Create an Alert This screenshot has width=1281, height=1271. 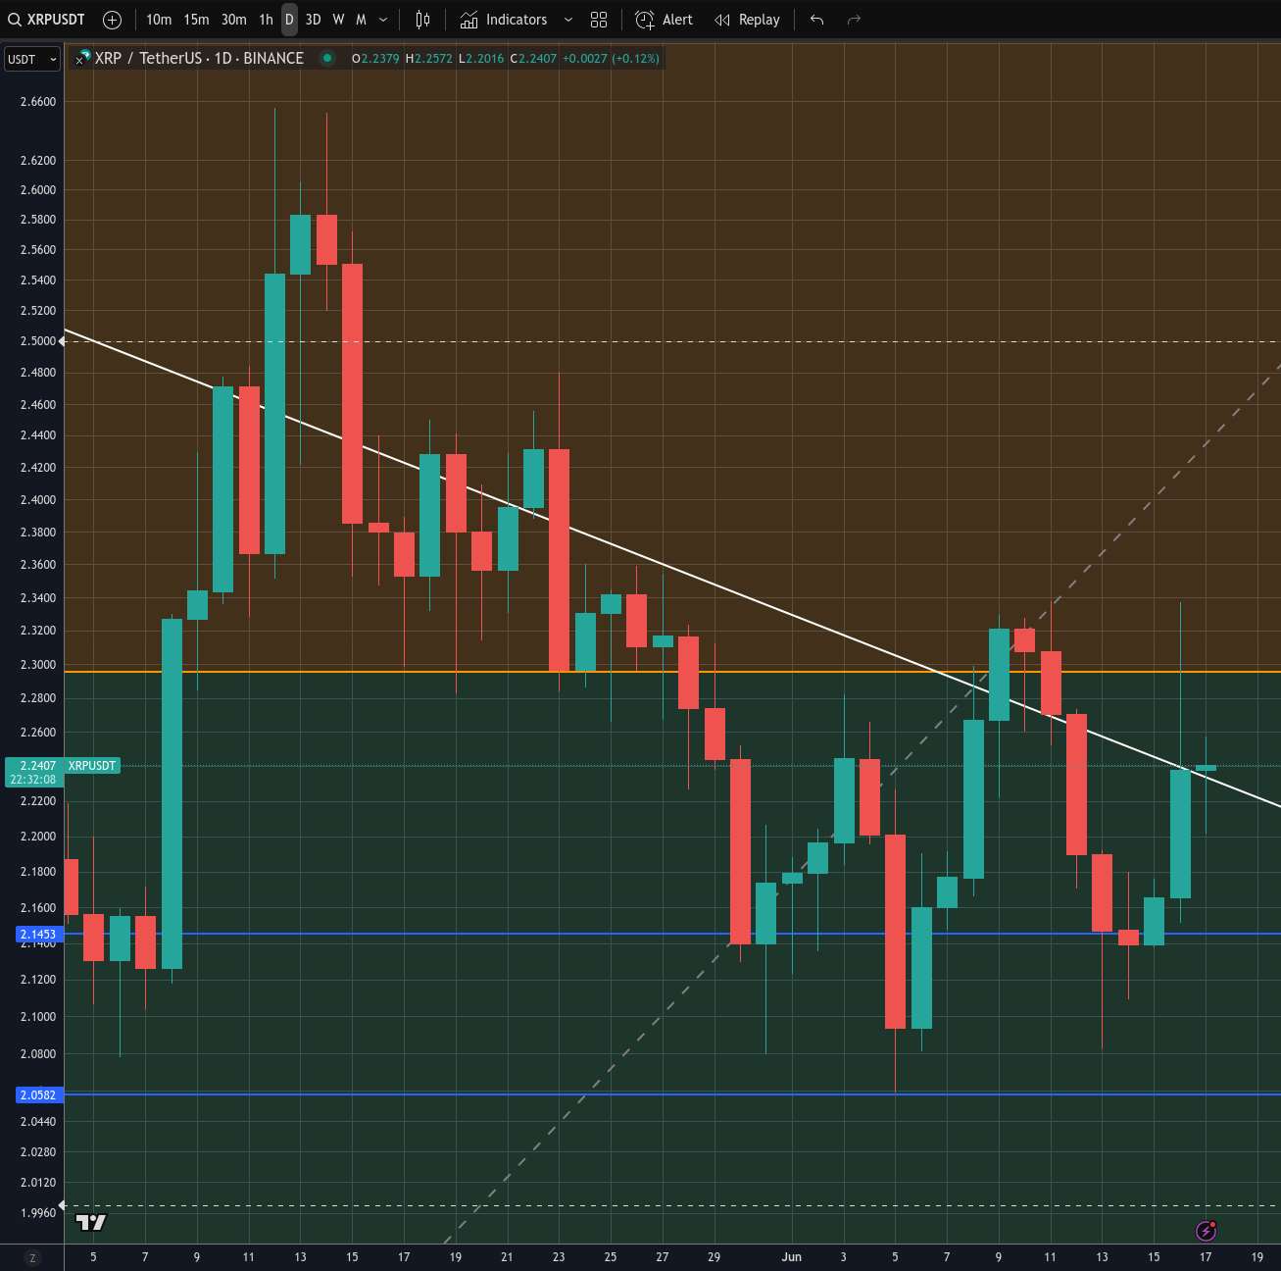click(664, 20)
